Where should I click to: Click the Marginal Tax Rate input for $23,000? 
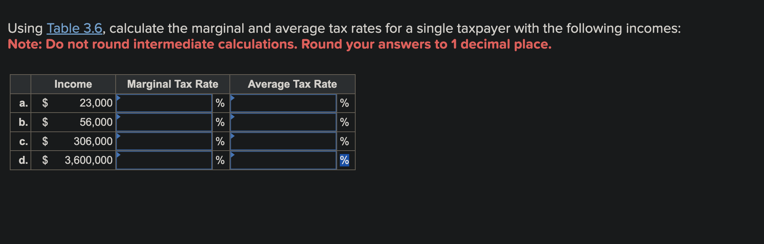point(164,103)
